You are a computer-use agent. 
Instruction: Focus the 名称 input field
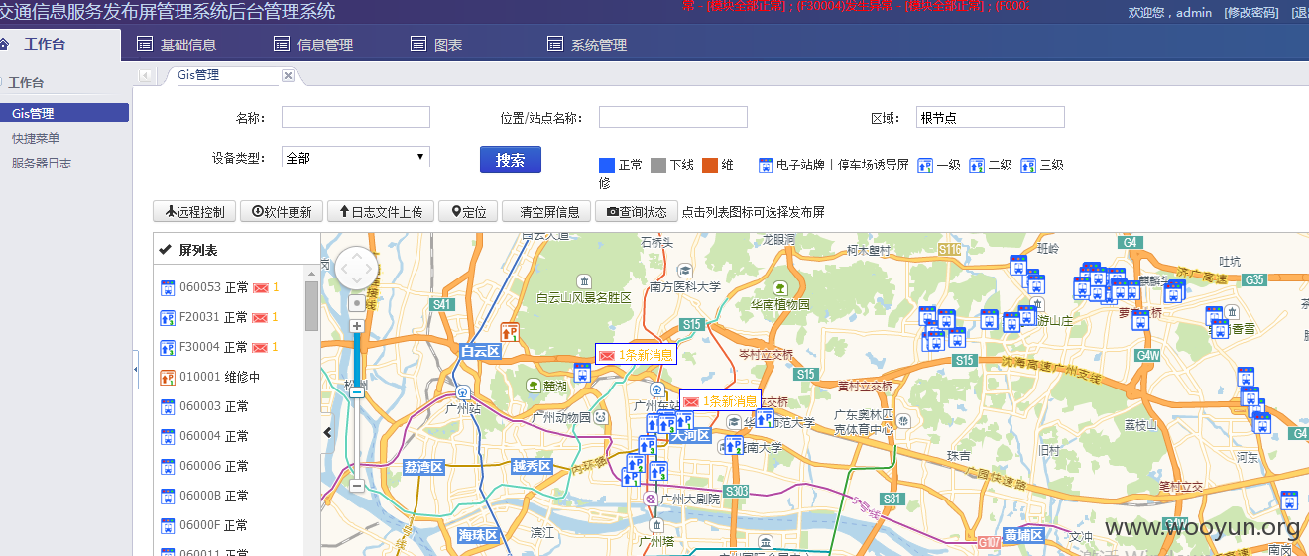click(356, 118)
